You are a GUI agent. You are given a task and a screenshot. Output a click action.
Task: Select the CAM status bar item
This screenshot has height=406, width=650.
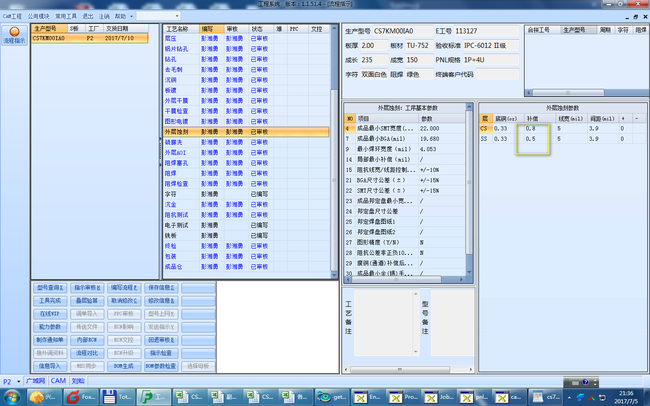(58, 381)
